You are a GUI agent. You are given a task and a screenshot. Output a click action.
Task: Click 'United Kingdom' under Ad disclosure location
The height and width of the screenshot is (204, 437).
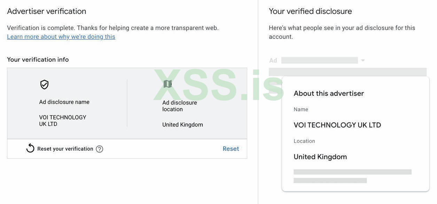click(182, 125)
